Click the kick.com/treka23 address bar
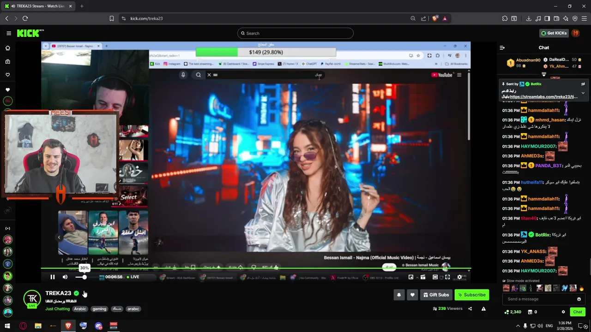 coord(265,18)
